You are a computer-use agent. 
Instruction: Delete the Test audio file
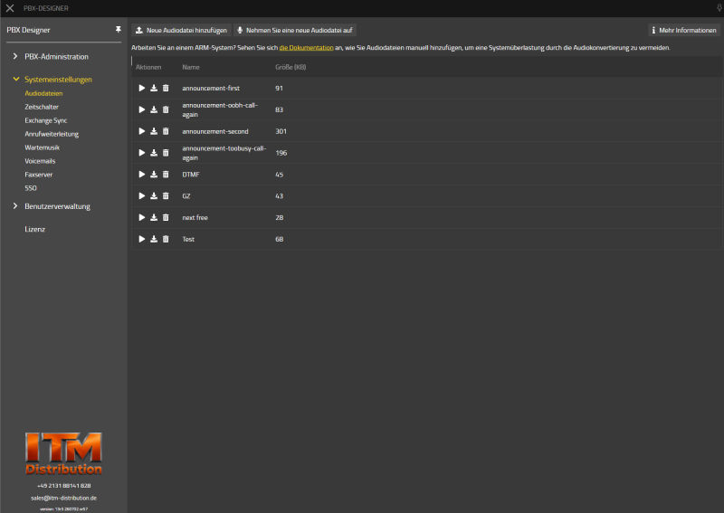(x=166, y=239)
